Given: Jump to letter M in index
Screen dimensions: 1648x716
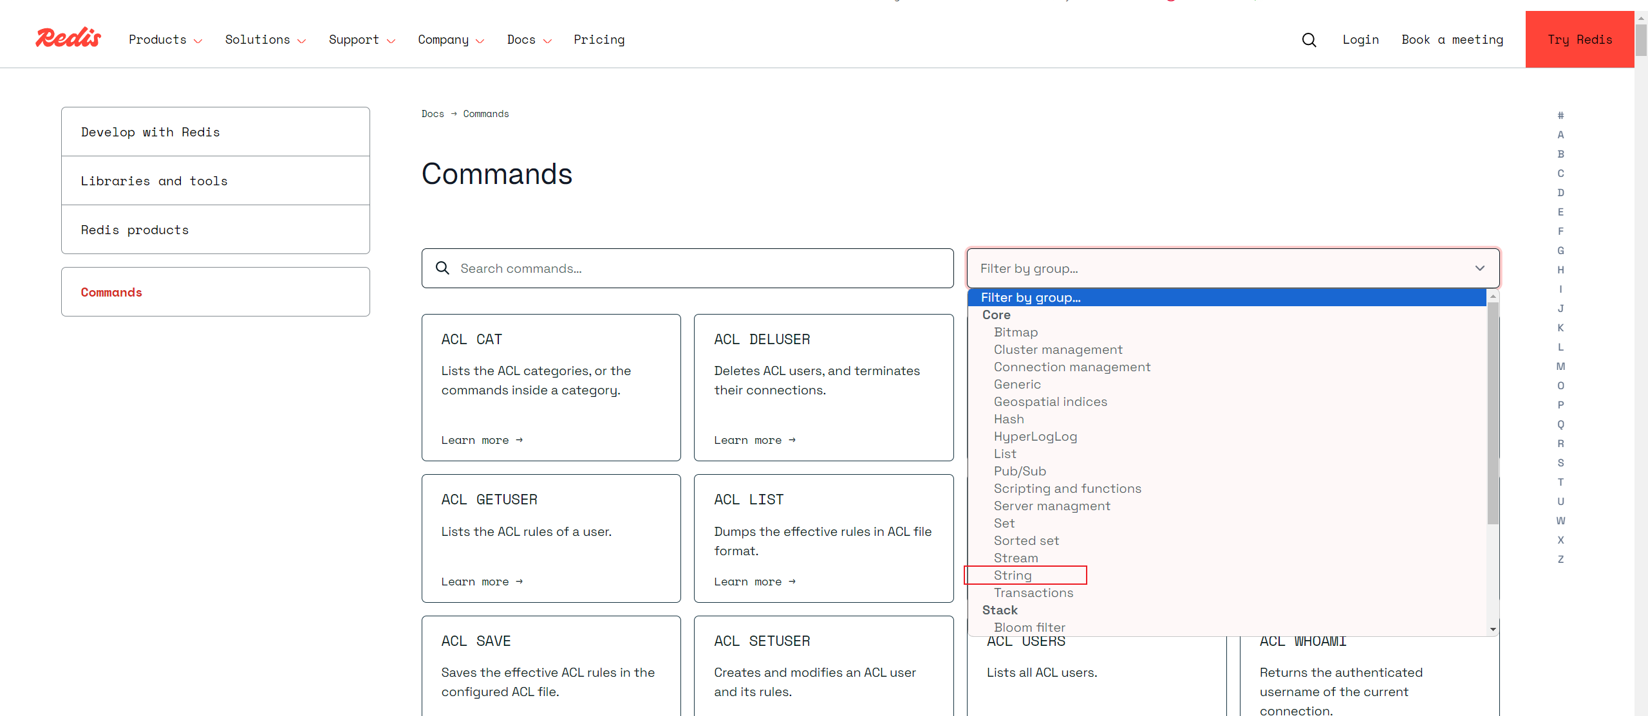Looking at the screenshot, I should (x=1560, y=367).
